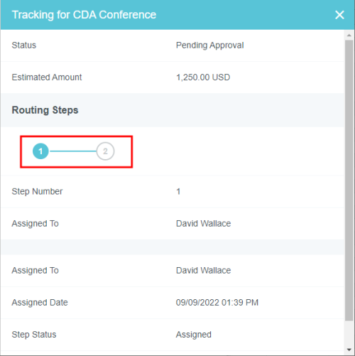Open routing step 2 circle
This screenshot has width=355, height=356.
[105, 151]
